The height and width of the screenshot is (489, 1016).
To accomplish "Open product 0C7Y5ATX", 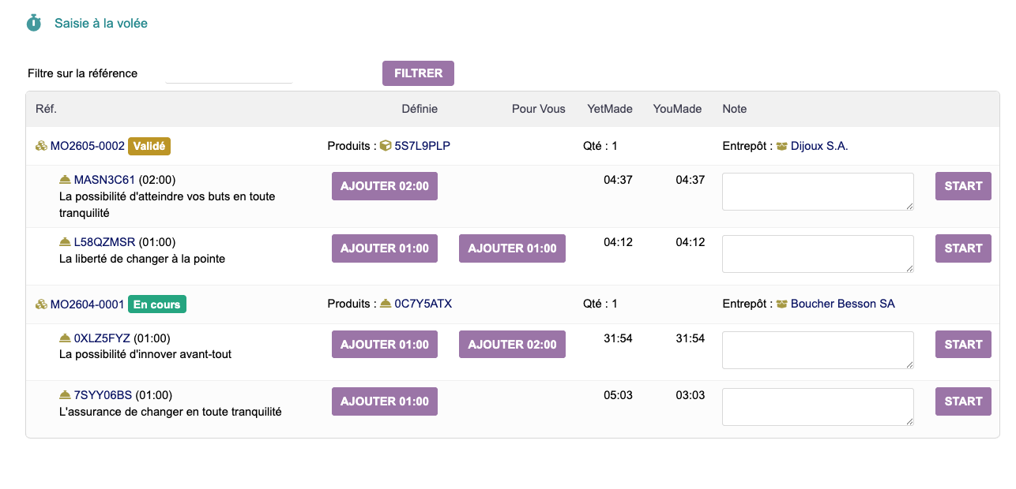I will (423, 304).
